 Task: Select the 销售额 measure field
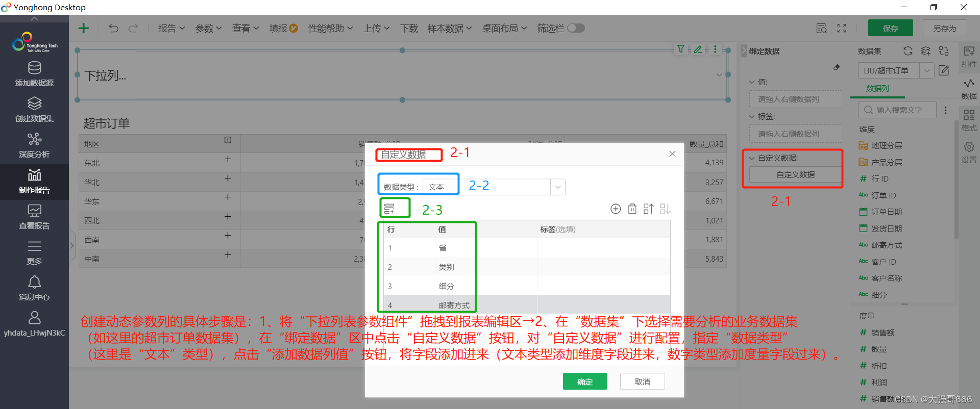877,333
